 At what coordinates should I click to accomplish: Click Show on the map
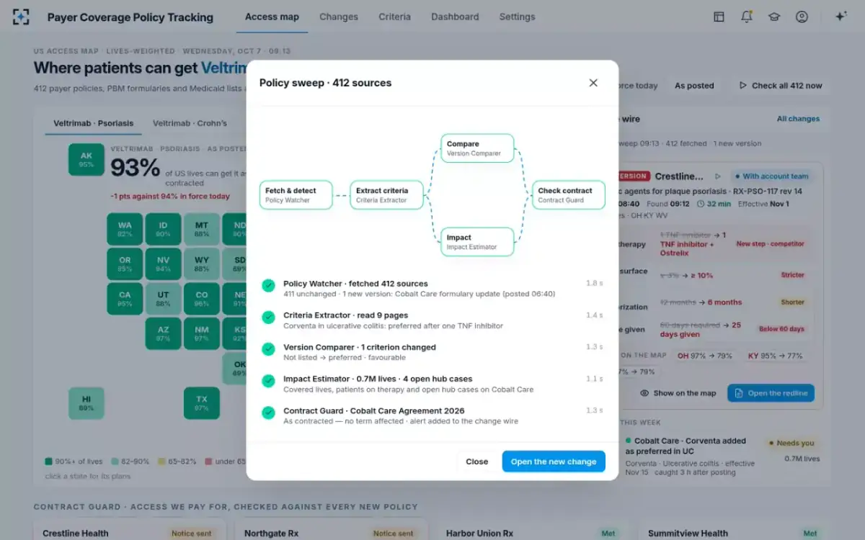click(678, 393)
